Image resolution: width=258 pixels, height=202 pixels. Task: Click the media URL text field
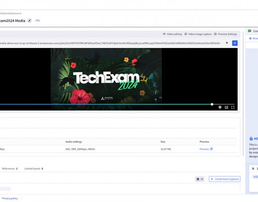coord(111,43)
